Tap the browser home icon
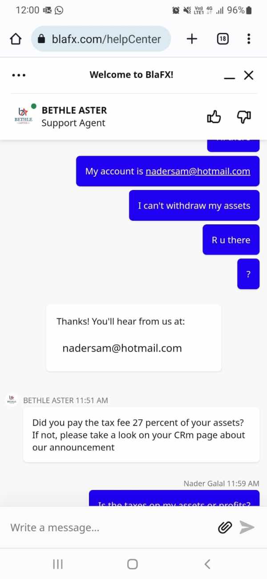Viewport: 267px width, 579px height. [x=16, y=39]
